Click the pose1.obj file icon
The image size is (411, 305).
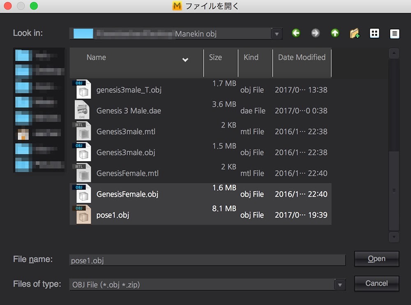83,215
